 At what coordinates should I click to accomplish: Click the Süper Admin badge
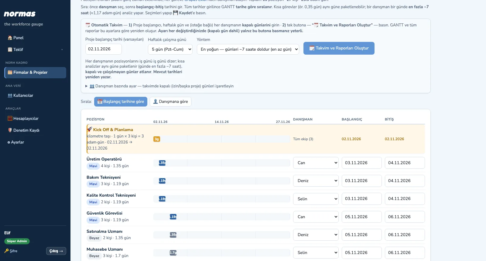click(x=17, y=241)
